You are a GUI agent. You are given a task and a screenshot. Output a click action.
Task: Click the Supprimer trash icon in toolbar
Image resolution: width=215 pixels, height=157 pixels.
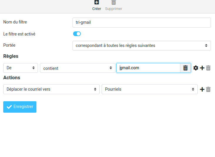114,3
